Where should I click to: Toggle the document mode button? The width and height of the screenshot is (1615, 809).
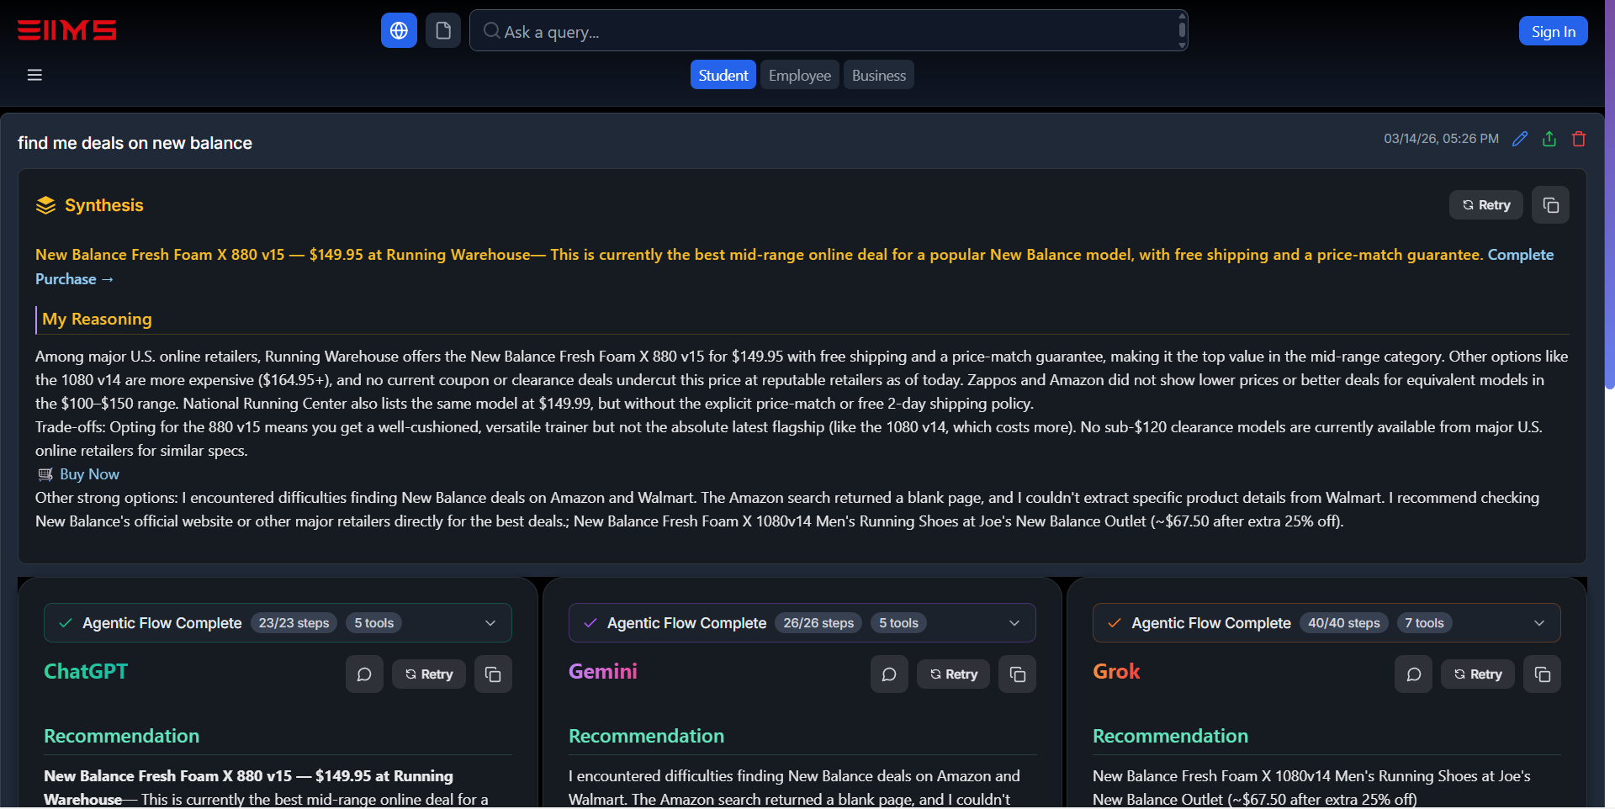click(x=443, y=31)
